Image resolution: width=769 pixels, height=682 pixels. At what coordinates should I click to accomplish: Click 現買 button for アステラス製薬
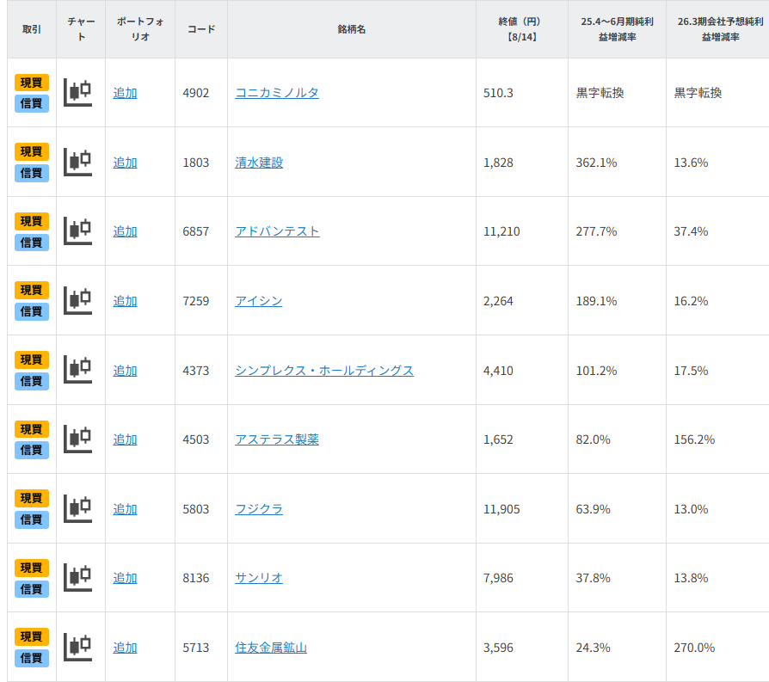(x=31, y=429)
